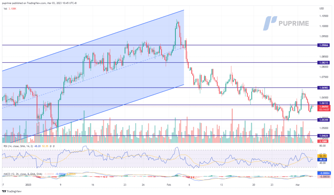Click the 1.10500 price axis tick
This screenshot has width=334, height=195.
click(324, 16)
